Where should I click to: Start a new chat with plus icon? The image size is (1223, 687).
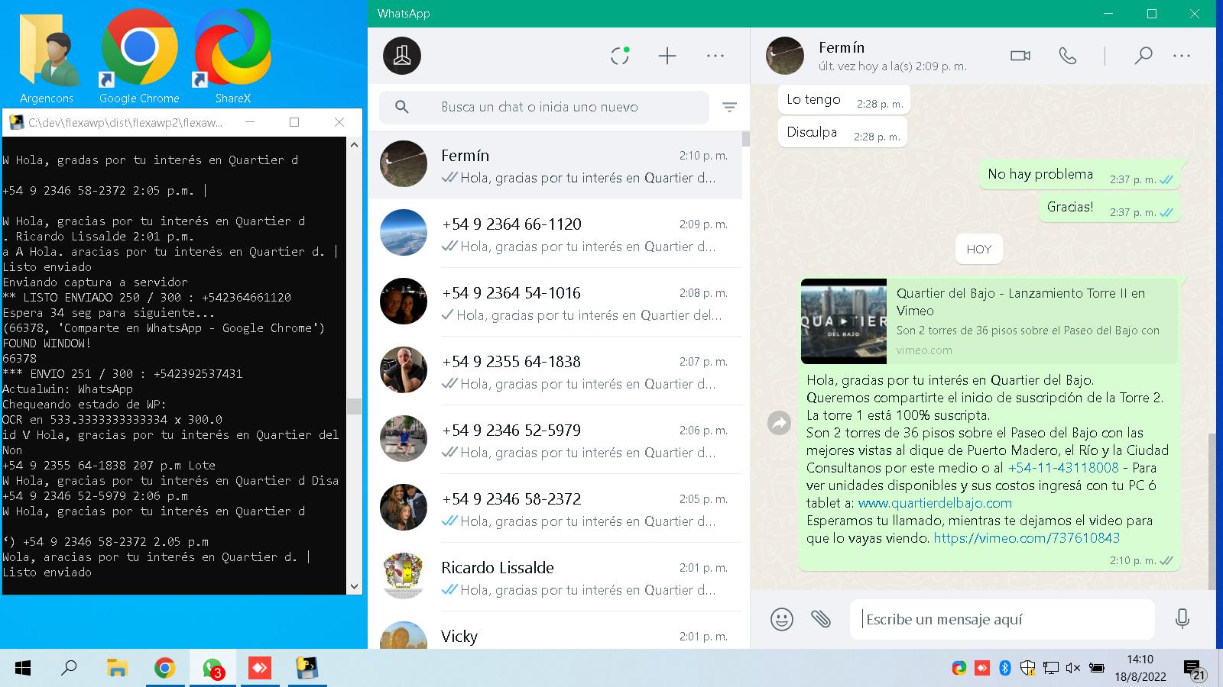667,56
